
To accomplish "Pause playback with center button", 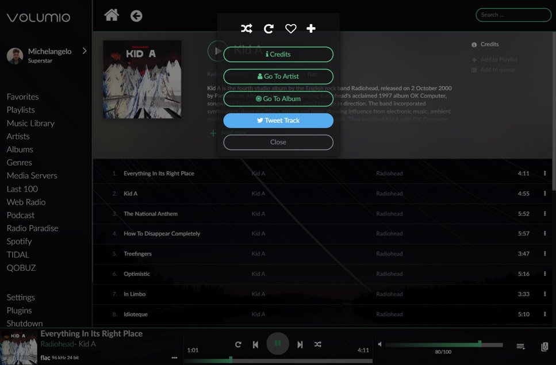I will click(278, 344).
